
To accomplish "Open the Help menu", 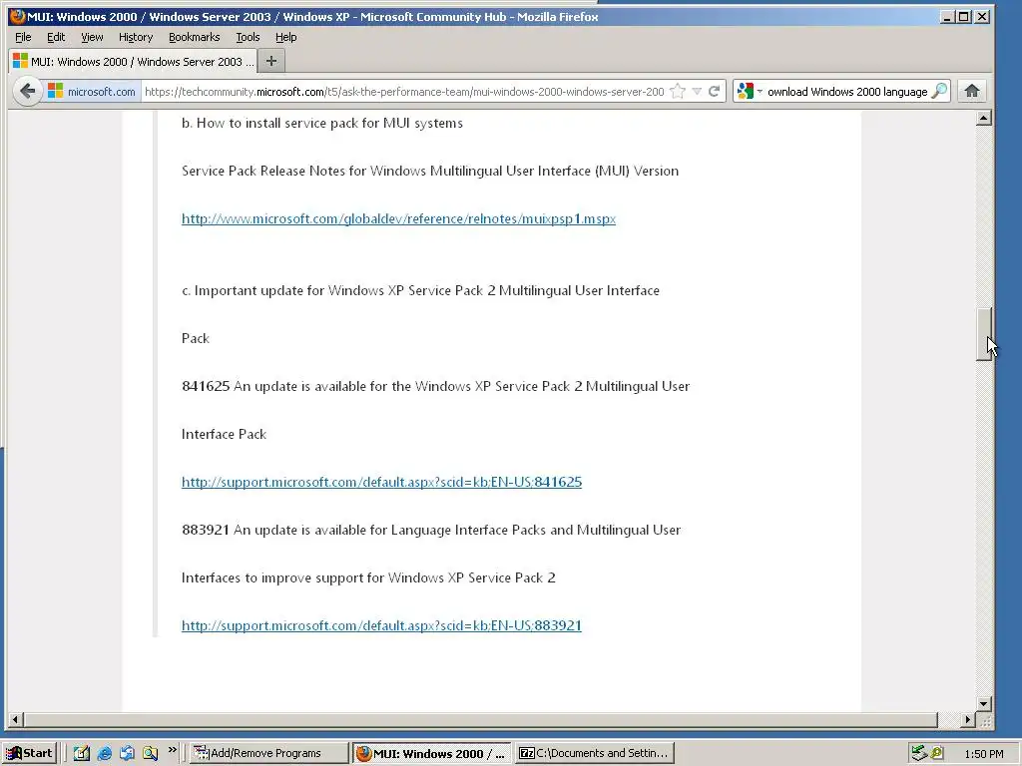I will coord(286,37).
